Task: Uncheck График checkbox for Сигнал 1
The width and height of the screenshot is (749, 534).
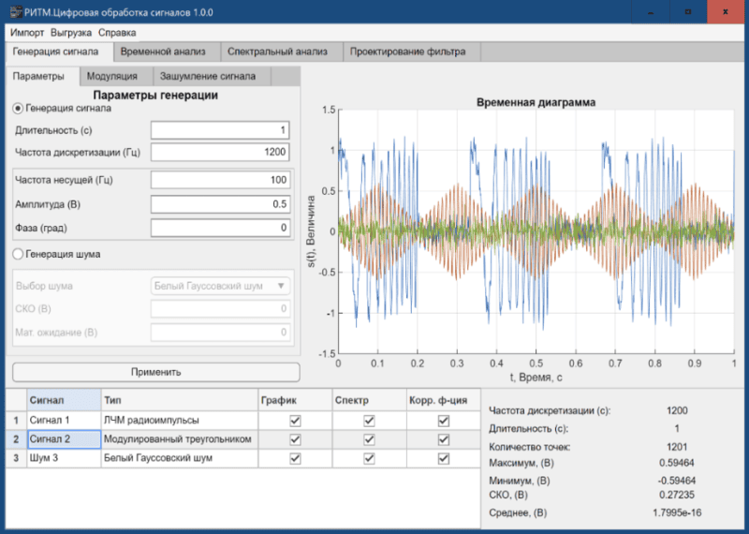Action: coord(295,421)
